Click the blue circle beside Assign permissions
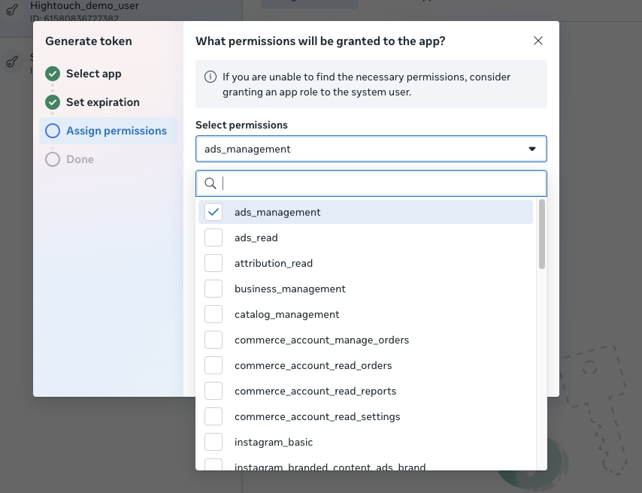Viewport: 642px width, 493px height. [52, 130]
